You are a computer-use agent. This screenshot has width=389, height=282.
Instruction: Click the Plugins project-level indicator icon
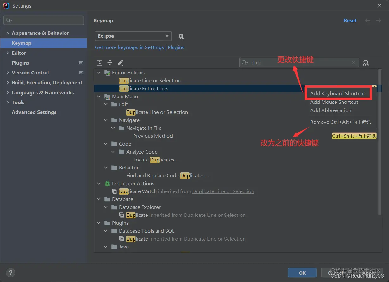coord(81,63)
